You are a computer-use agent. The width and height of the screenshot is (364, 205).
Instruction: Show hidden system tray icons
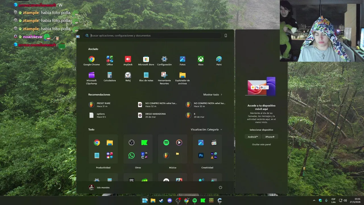point(314,200)
